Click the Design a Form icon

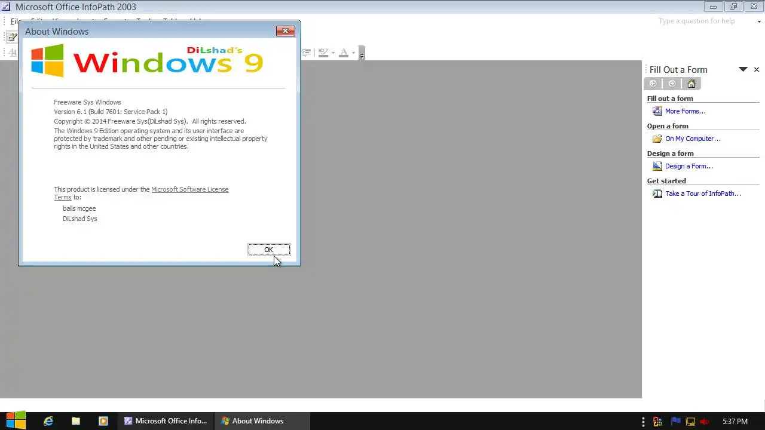click(657, 166)
